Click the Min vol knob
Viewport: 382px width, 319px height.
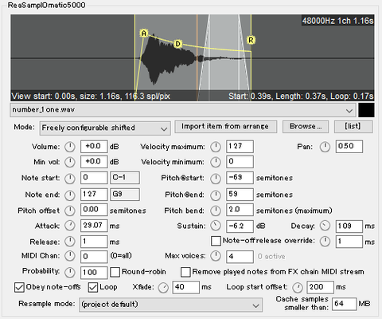tap(70, 162)
